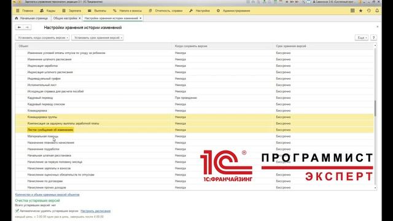Close the form with the small x
This screenshot has height=221, width=393.
[378, 26]
